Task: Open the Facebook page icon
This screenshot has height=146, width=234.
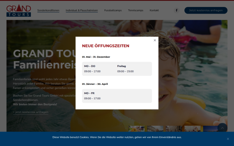Action: pos(177,10)
